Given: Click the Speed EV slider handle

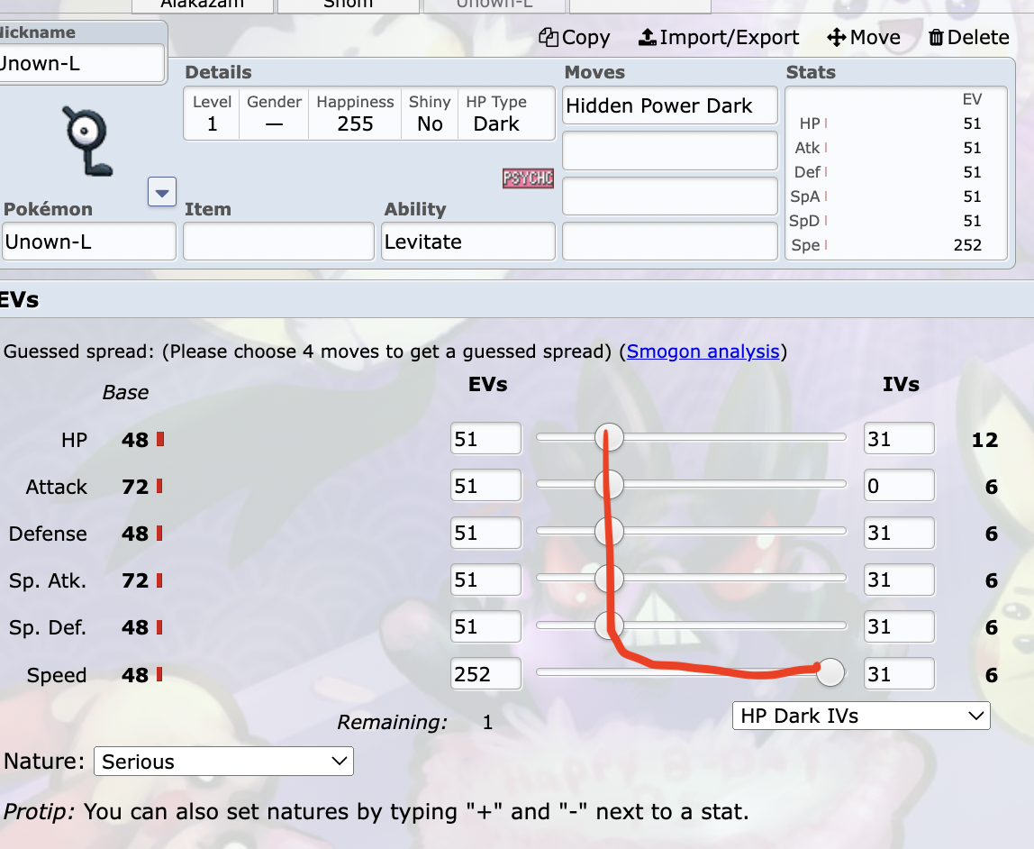Looking at the screenshot, I should (830, 672).
